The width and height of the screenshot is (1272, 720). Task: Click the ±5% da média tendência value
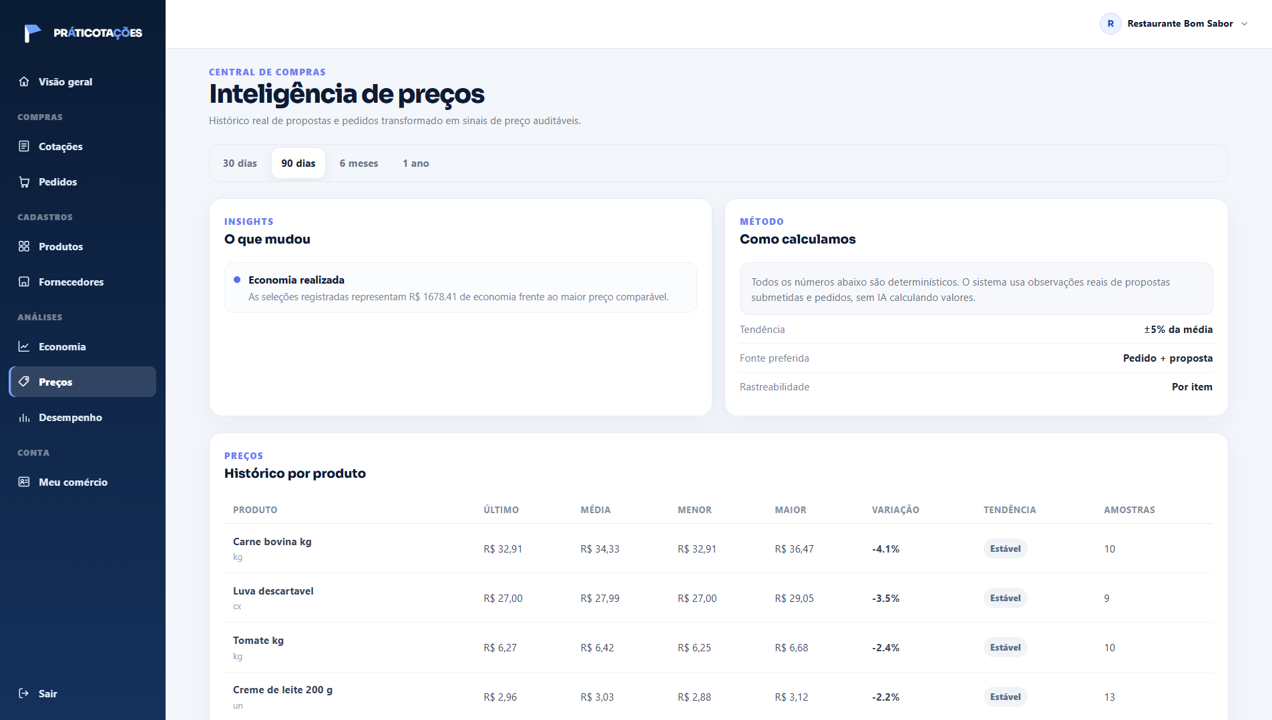[1178, 330]
